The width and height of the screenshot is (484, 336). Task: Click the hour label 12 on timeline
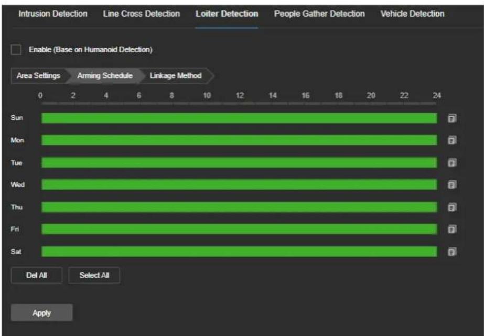(x=240, y=95)
